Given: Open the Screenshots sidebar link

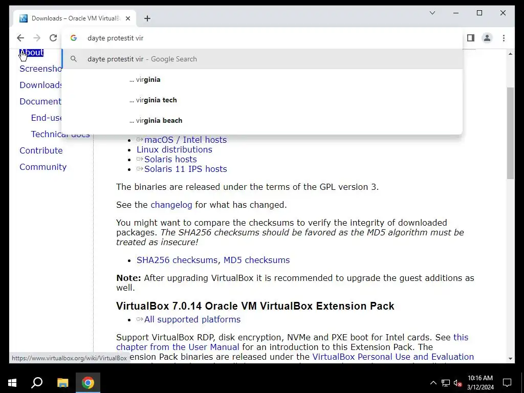Looking at the screenshot, I should (41, 69).
